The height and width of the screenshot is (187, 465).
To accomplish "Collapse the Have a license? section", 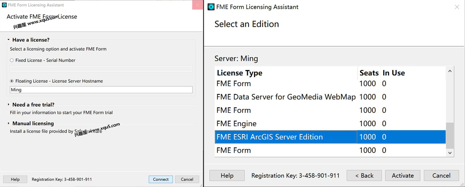I will (8, 40).
